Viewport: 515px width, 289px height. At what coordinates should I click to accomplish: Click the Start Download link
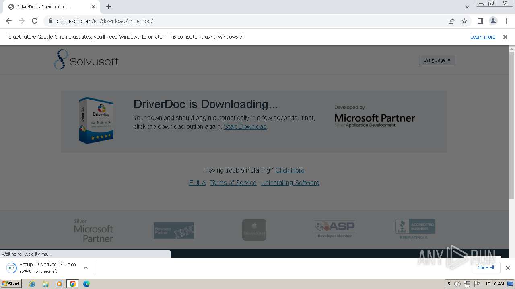245,126
